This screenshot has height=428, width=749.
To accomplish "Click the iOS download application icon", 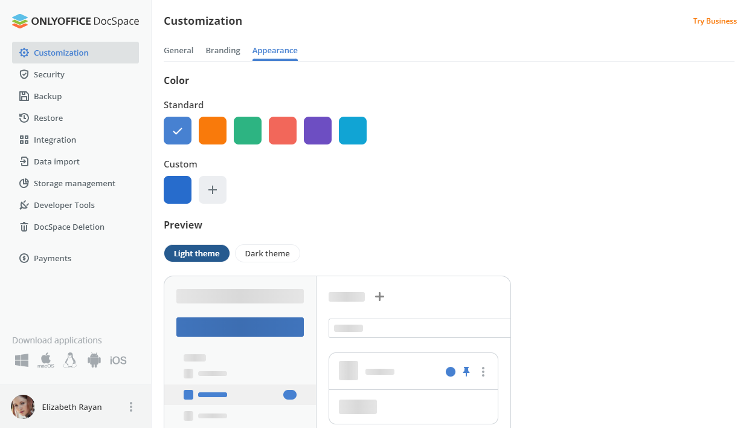I will pos(118,360).
